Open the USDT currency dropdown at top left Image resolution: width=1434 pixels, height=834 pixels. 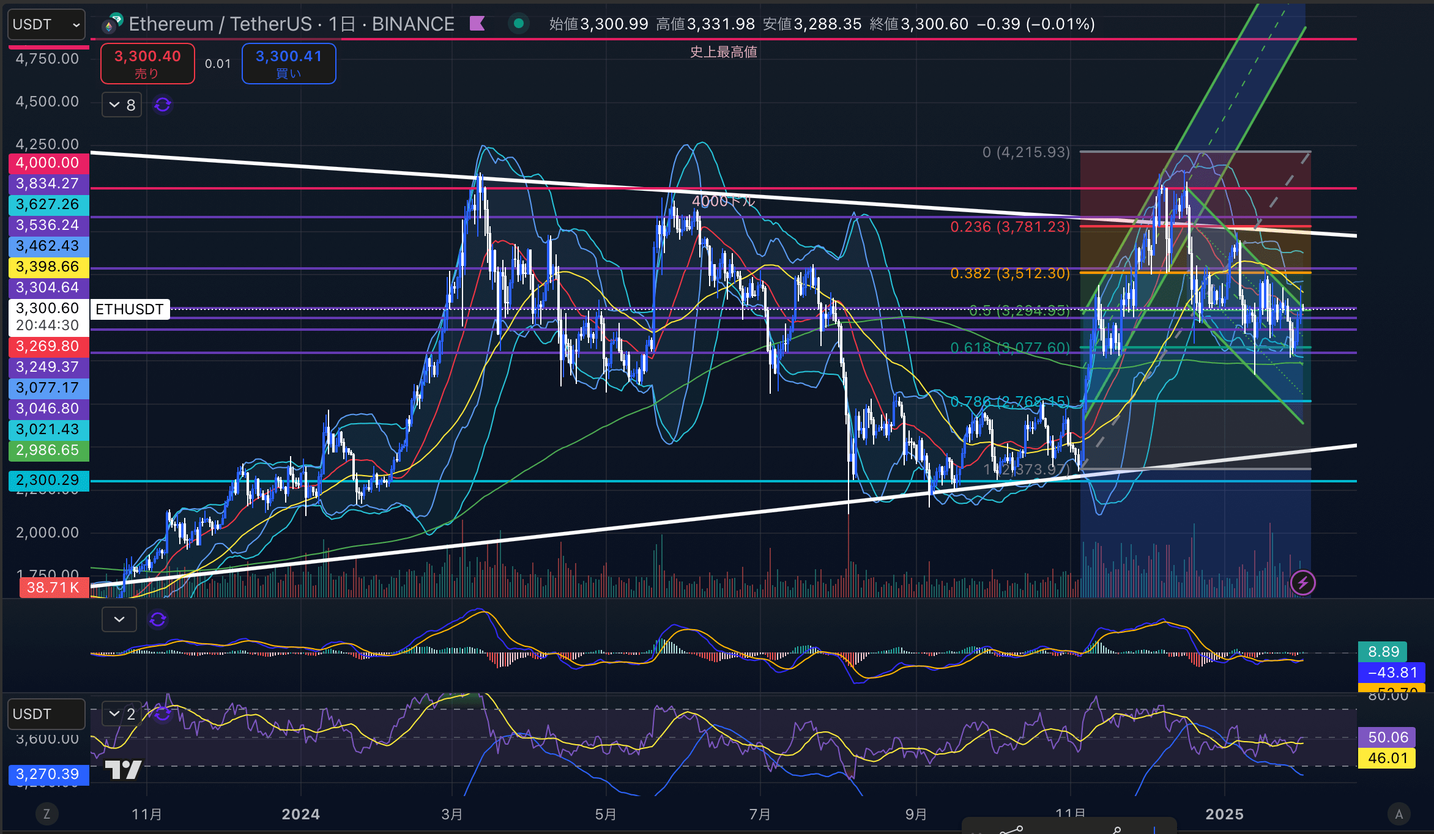[46, 24]
